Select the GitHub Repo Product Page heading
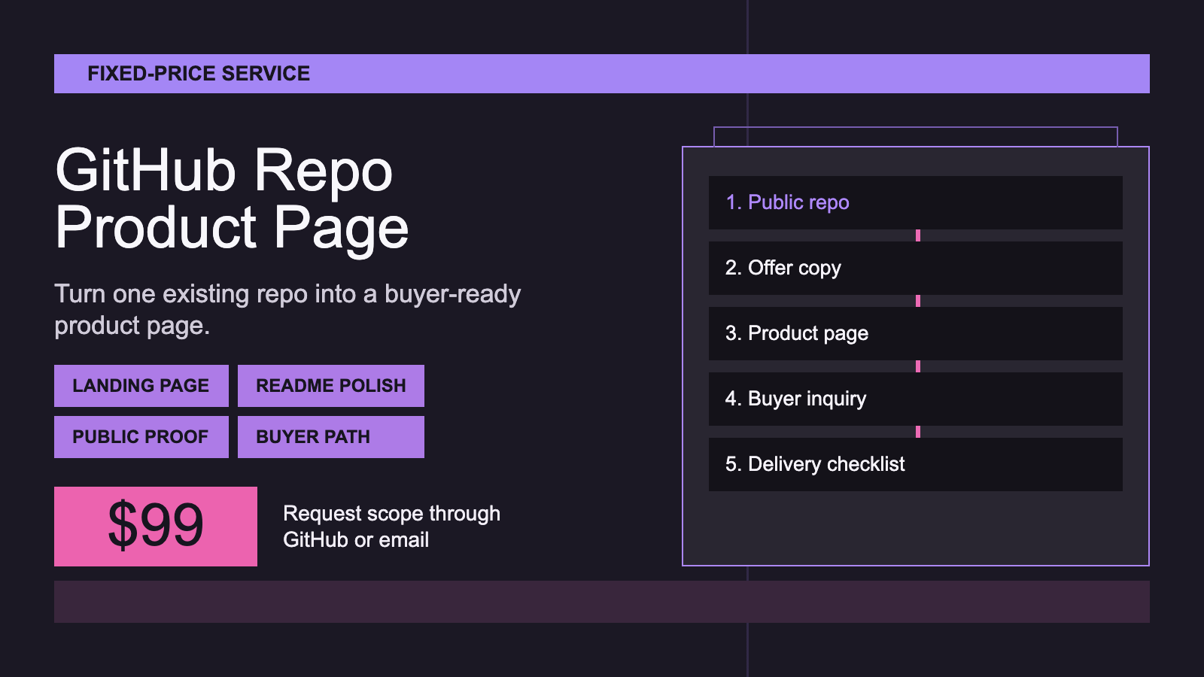Screen dimensions: 1204x677 233,199
